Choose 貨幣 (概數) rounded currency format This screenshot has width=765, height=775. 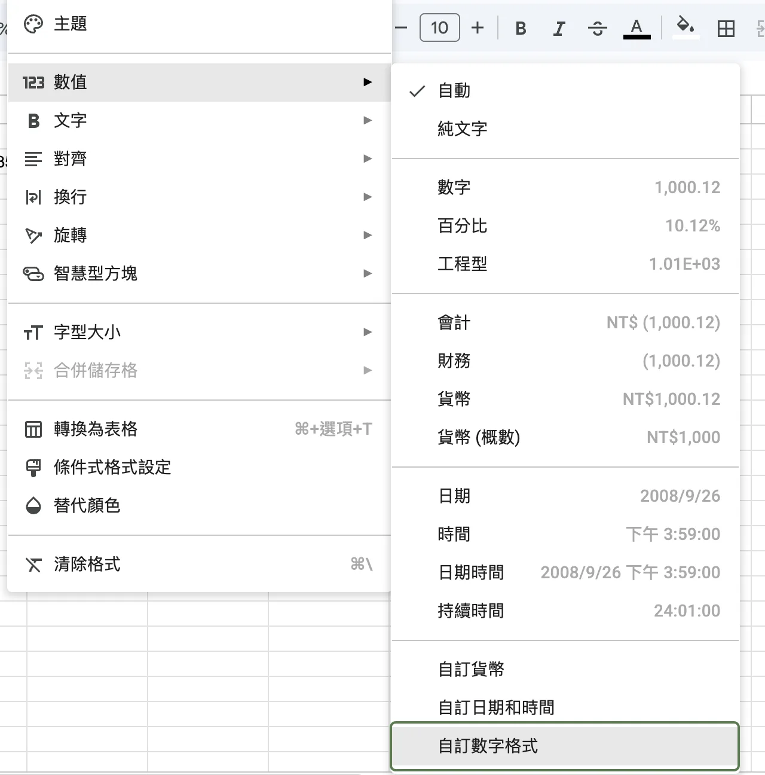tap(565, 437)
